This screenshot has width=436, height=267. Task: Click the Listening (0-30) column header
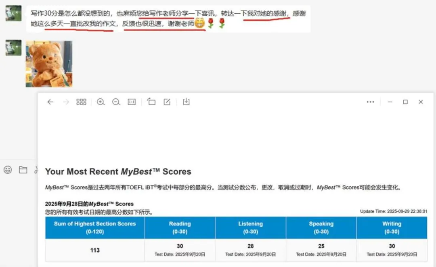251,227
